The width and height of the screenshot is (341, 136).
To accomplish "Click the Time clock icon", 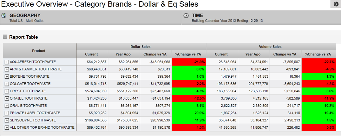I will point(186,16).
